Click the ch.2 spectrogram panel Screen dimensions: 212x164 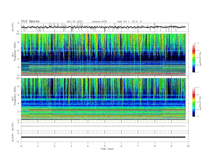pos(103,99)
